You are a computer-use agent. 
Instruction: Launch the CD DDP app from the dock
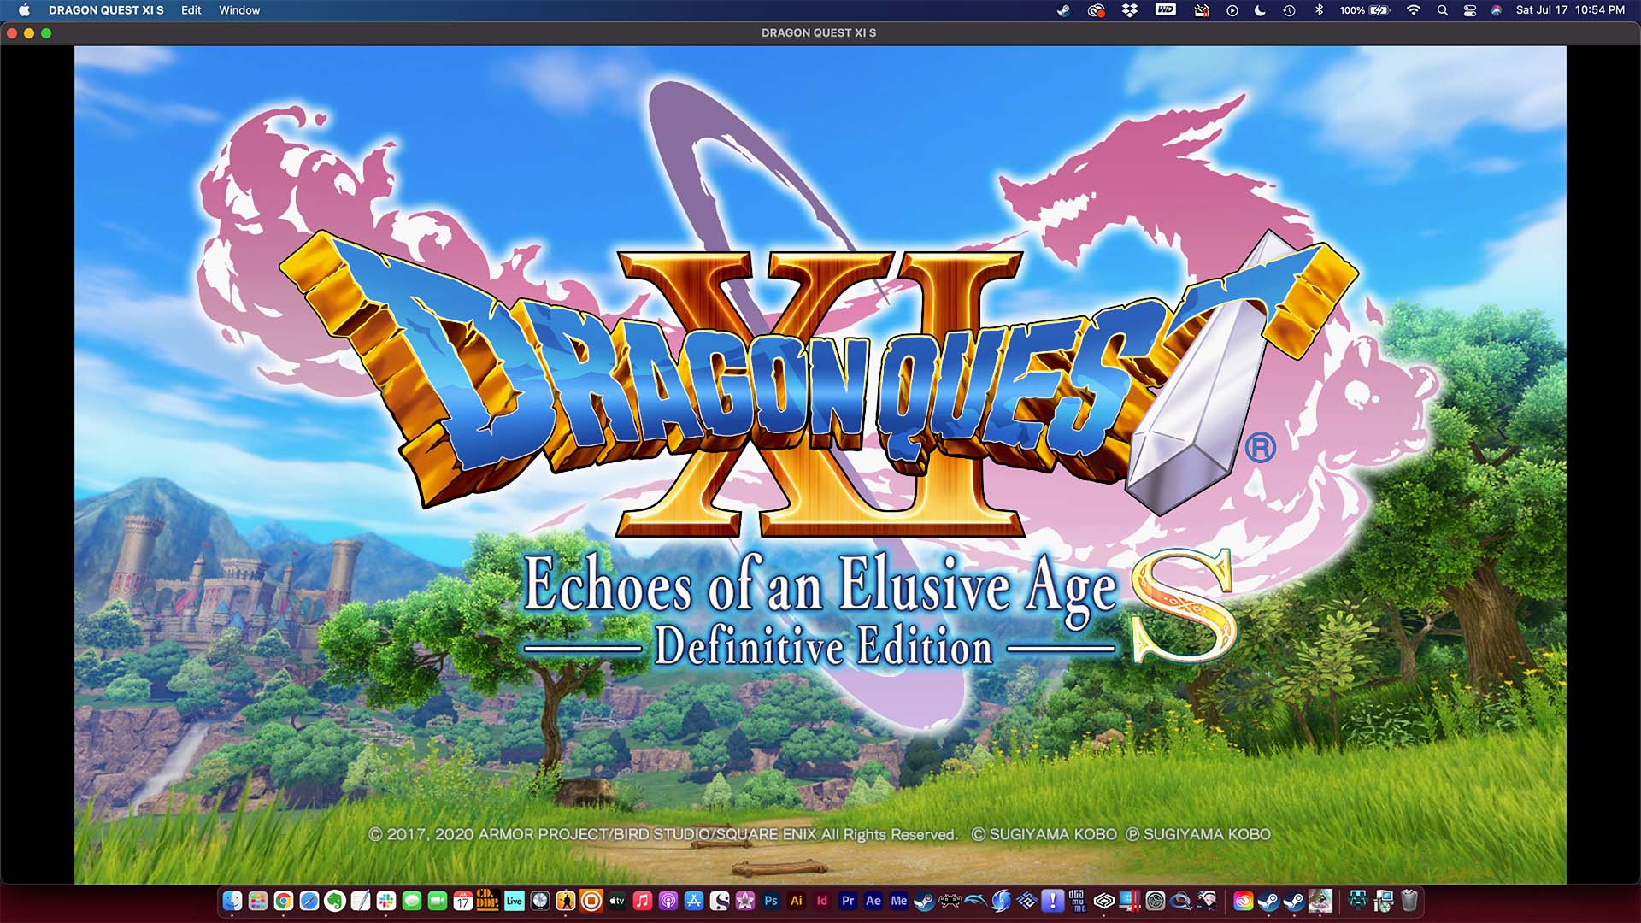pos(488,901)
